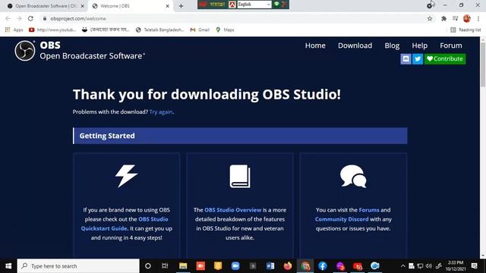Screen dimensions: 486x273
Task: Go forward in browser history
Action: [19, 18]
